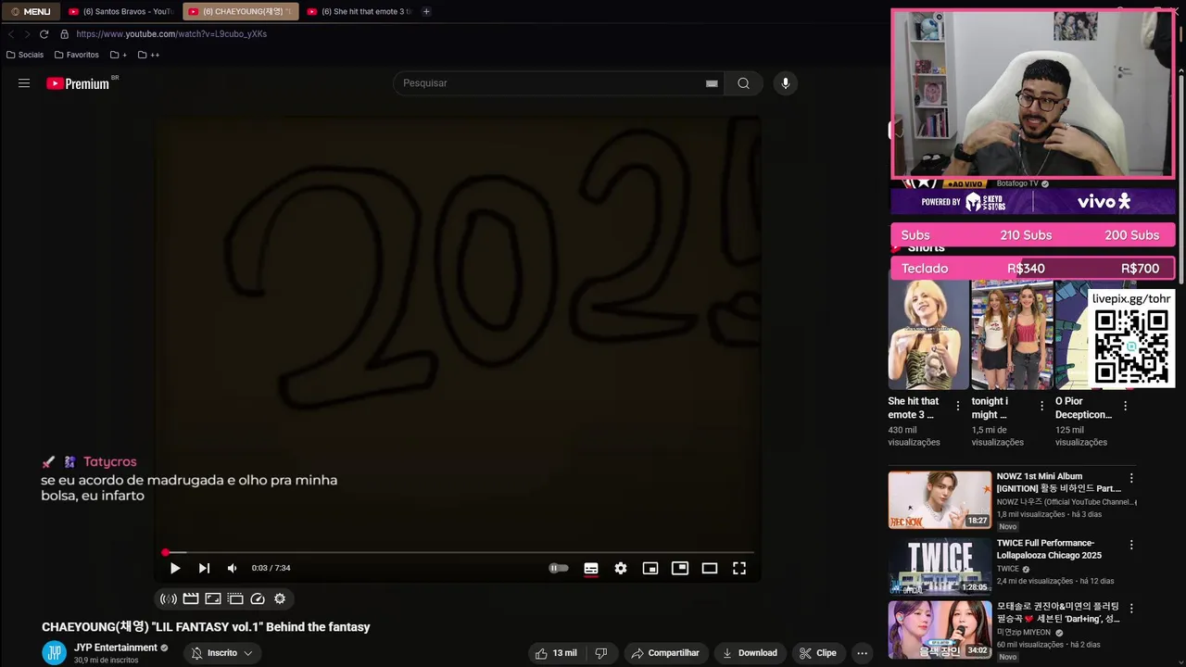The image size is (1186, 667).
Task: Open the Favoritos bookmarks folder
Action: pos(76,55)
